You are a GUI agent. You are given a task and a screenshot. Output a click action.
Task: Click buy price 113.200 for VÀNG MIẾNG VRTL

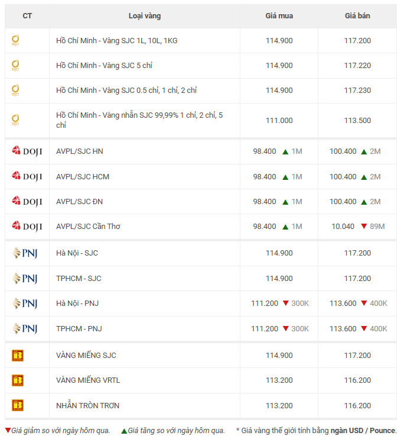(x=279, y=380)
